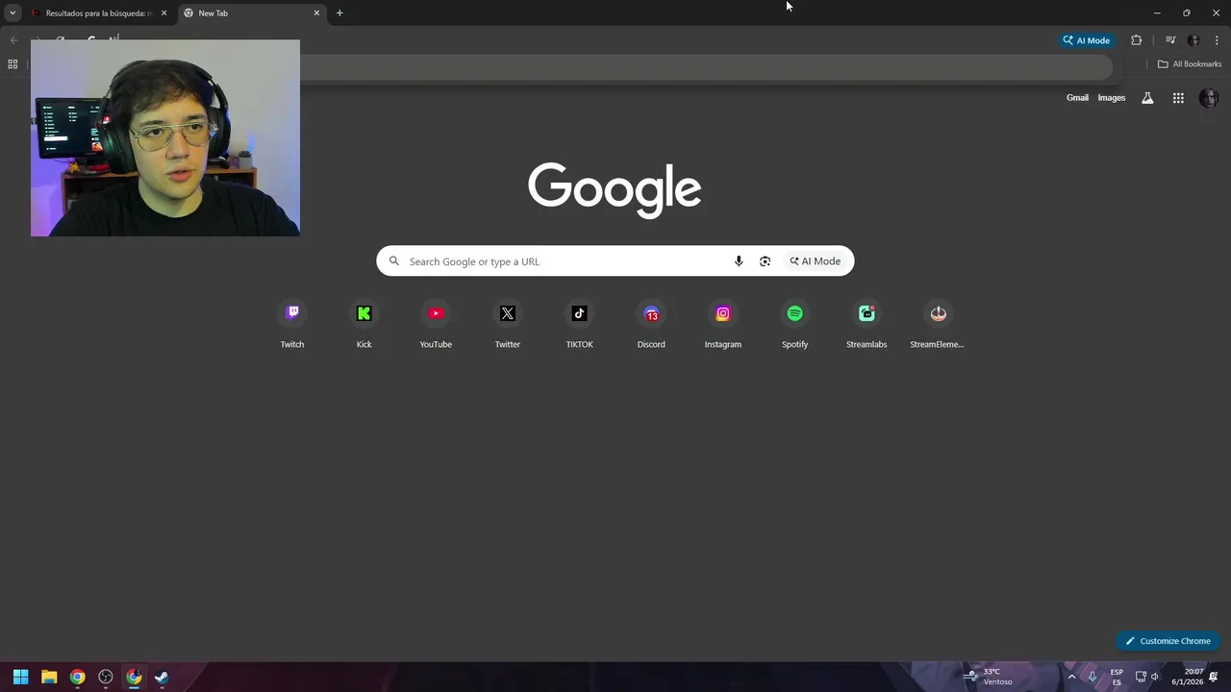The width and height of the screenshot is (1231, 692).
Task: Search by image with Google Lens icon
Action: click(x=765, y=261)
